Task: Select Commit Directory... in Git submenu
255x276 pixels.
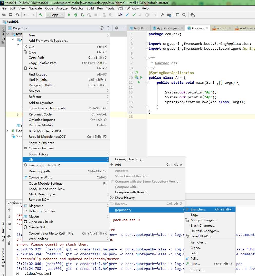Action: tap(147, 159)
